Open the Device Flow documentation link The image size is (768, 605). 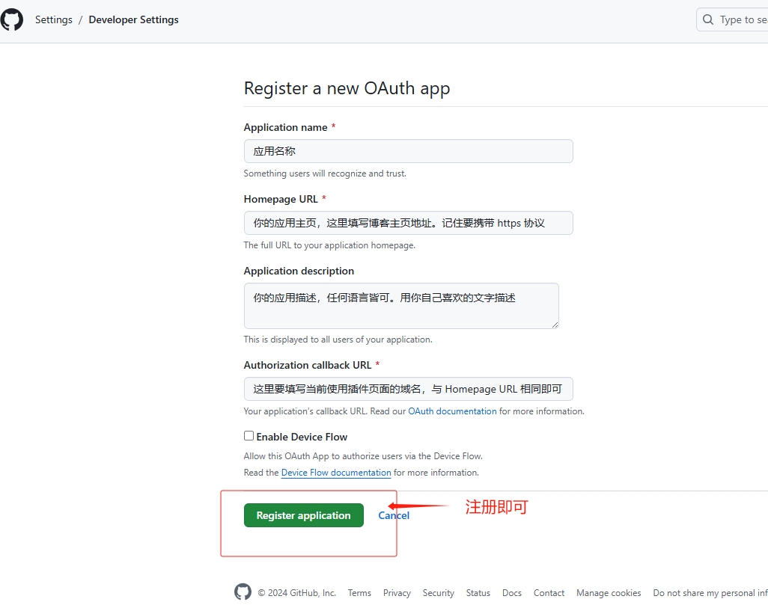tap(336, 473)
